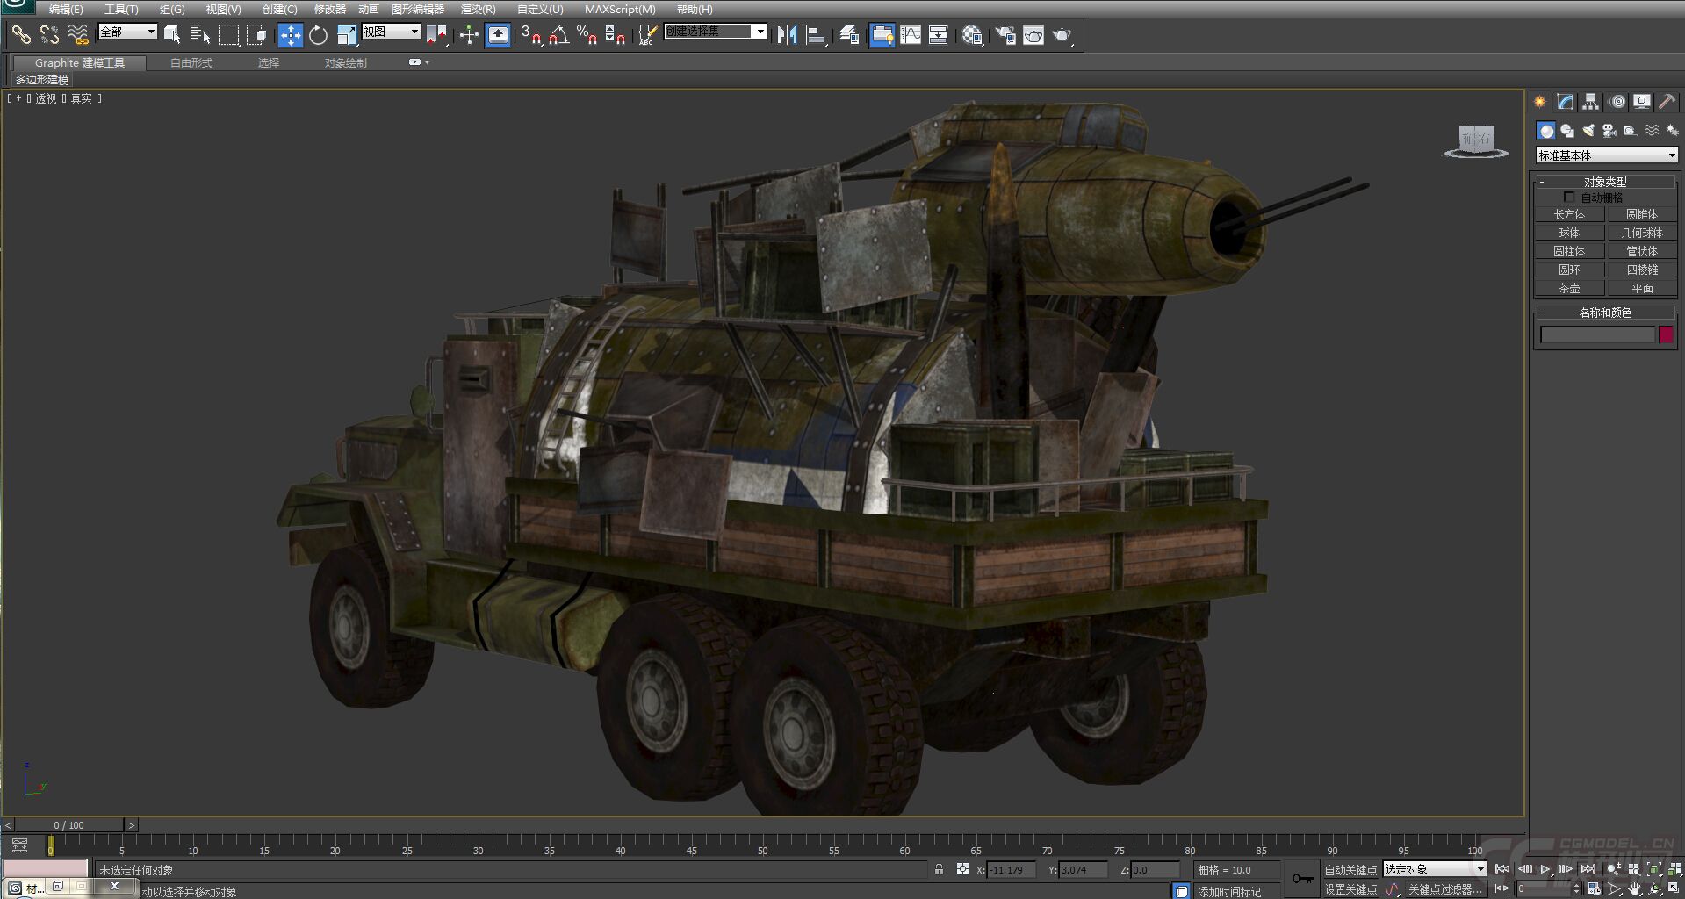
Task: Click the Align tool icon
Action: click(x=816, y=34)
